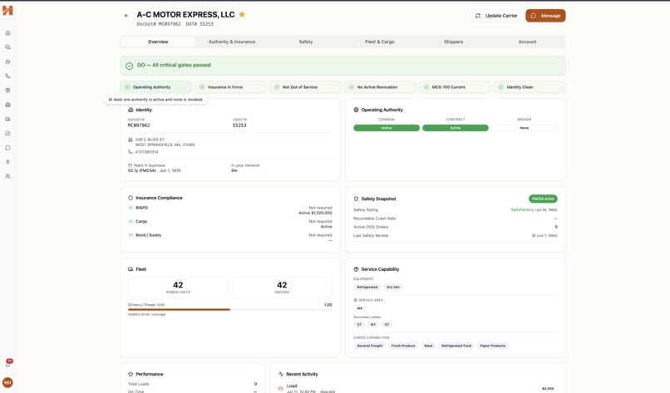
Task: Open the Fleet & Cargo tab
Action: pos(379,42)
